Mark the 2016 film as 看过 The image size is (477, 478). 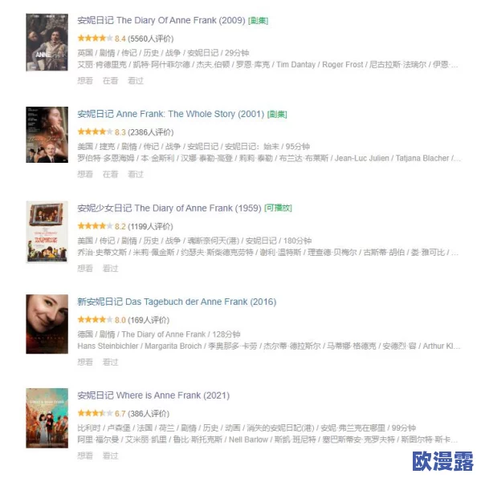(110, 363)
